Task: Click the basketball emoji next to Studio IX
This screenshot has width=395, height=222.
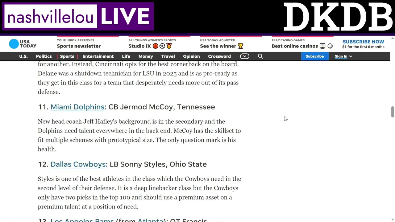Action: [155, 46]
